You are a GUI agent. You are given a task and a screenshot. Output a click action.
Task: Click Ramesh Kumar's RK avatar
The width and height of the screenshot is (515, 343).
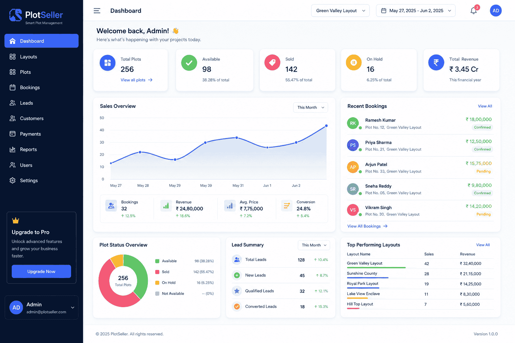353,123
